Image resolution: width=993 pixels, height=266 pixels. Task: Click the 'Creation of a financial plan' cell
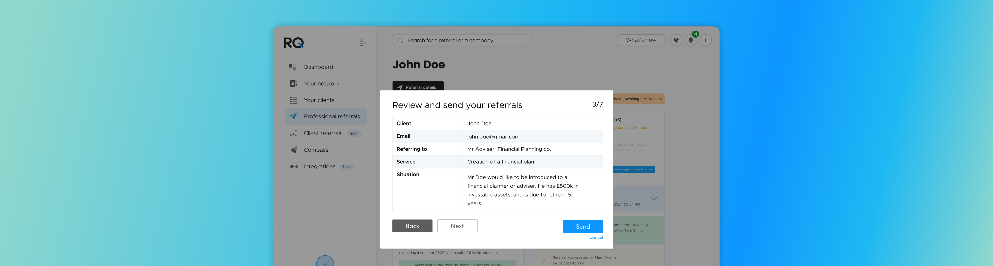coord(531,162)
